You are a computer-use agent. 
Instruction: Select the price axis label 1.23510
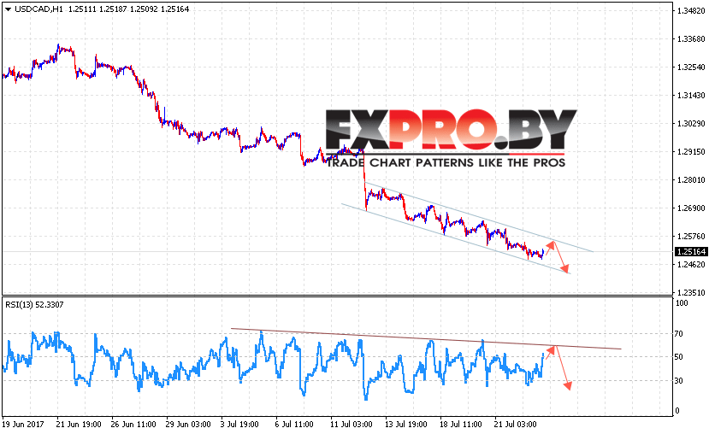click(x=691, y=293)
